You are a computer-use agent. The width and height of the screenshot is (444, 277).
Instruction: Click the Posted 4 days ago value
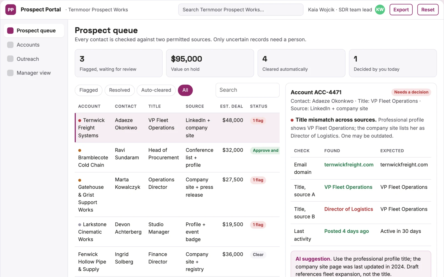(x=347, y=231)
